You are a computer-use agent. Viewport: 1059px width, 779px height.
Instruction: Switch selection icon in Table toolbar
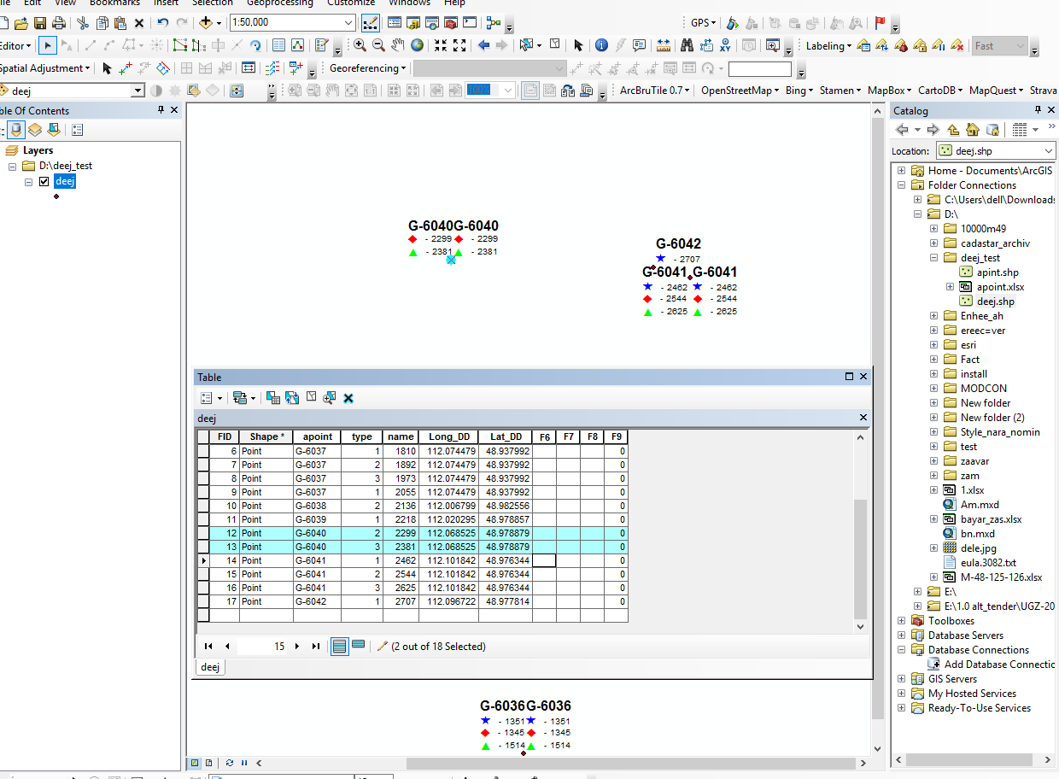pyautogui.click(x=292, y=397)
